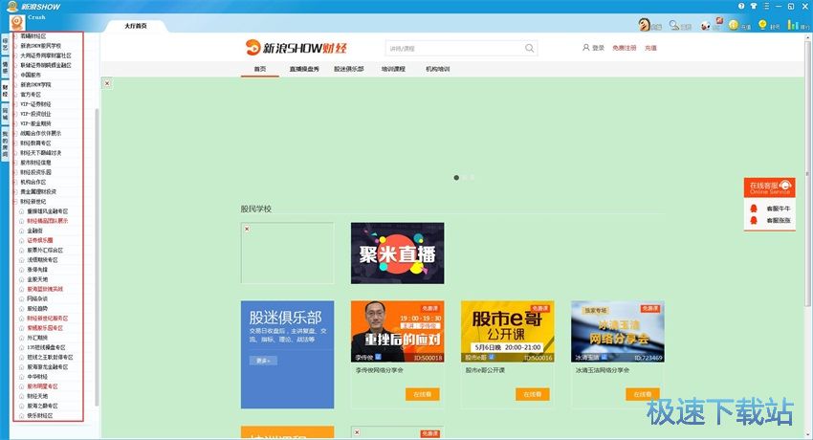
Task: Click the 免费注册 link
Action: tap(624, 48)
